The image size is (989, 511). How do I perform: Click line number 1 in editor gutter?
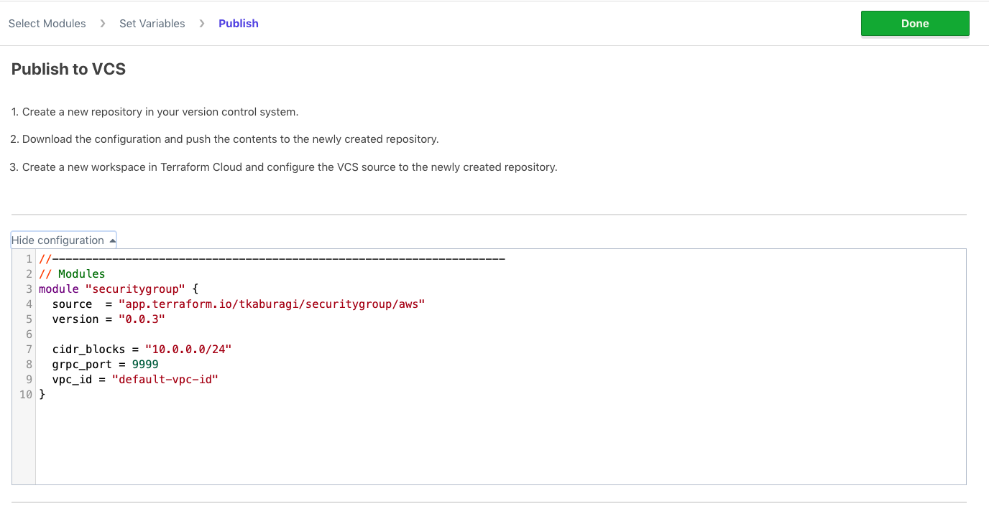click(29, 259)
